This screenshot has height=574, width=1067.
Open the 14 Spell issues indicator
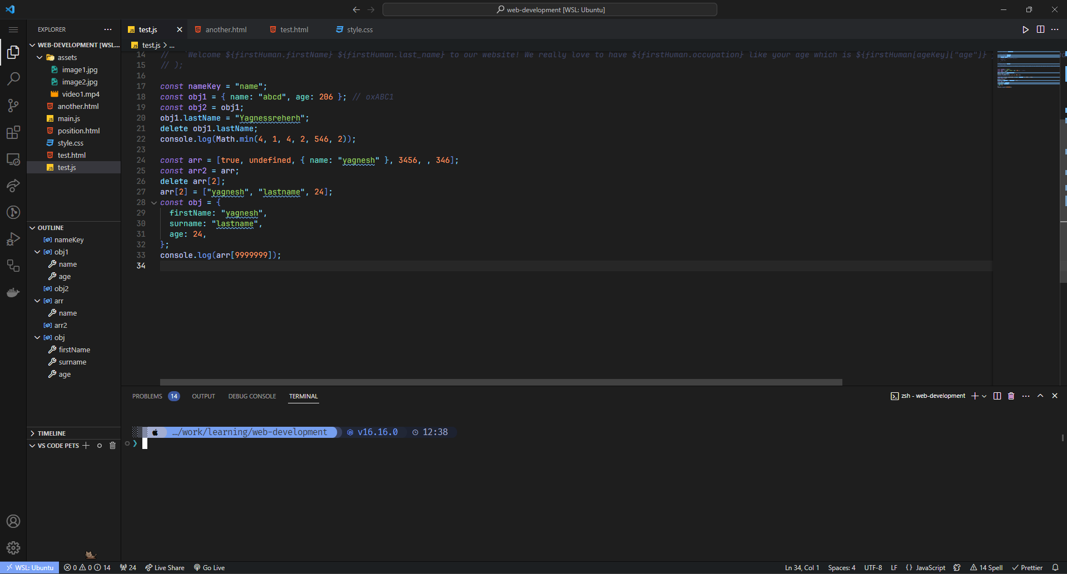(x=986, y=568)
